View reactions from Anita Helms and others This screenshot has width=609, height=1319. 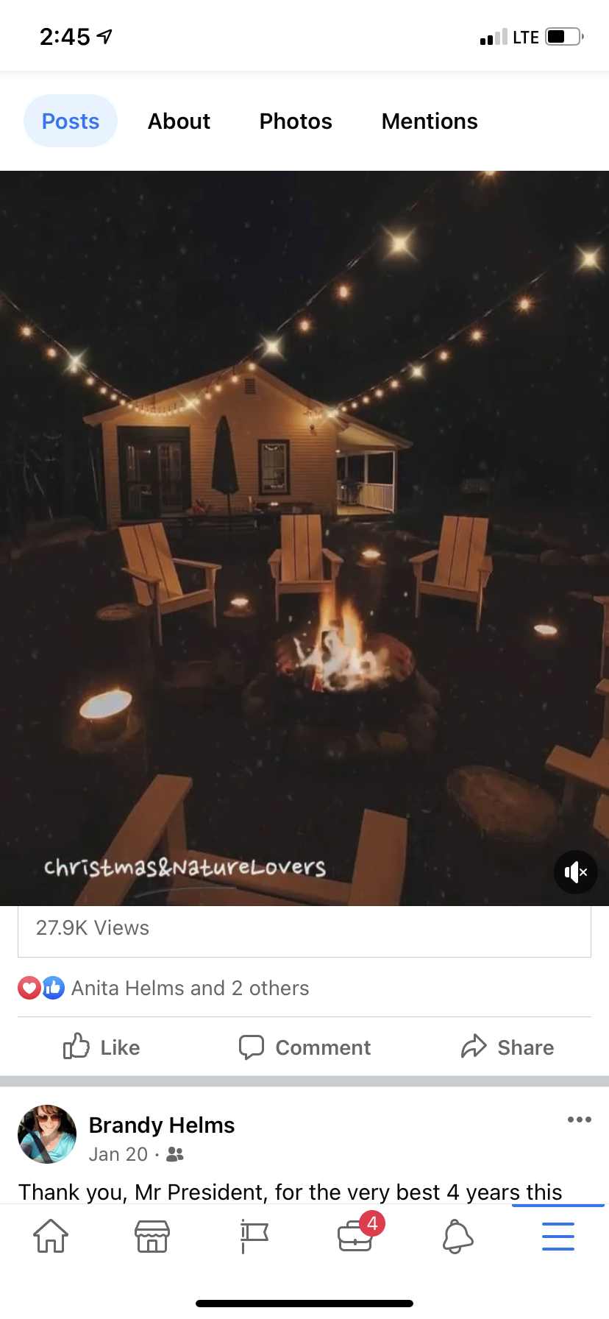click(190, 988)
